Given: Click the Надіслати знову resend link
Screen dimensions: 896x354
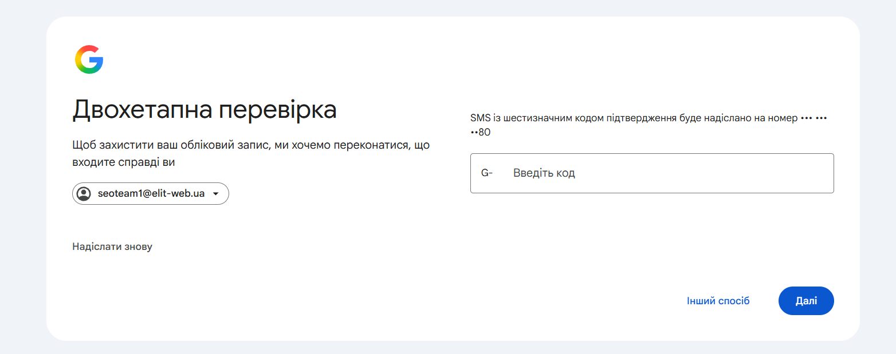Looking at the screenshot, I should point(112,247).
